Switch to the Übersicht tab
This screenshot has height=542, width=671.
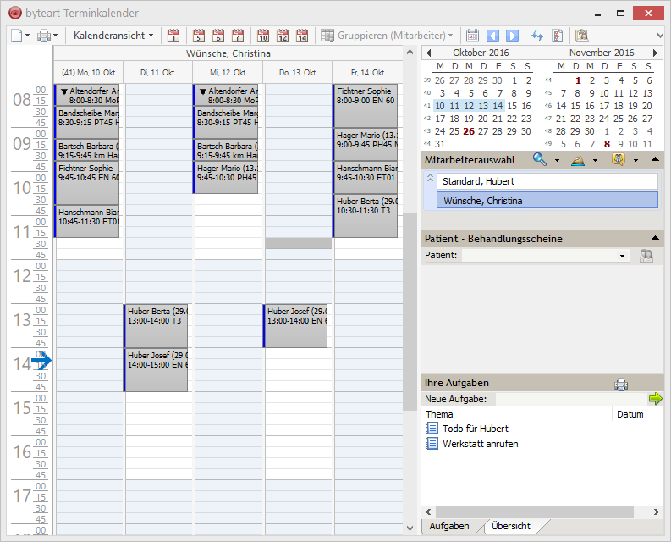[511, 526]
